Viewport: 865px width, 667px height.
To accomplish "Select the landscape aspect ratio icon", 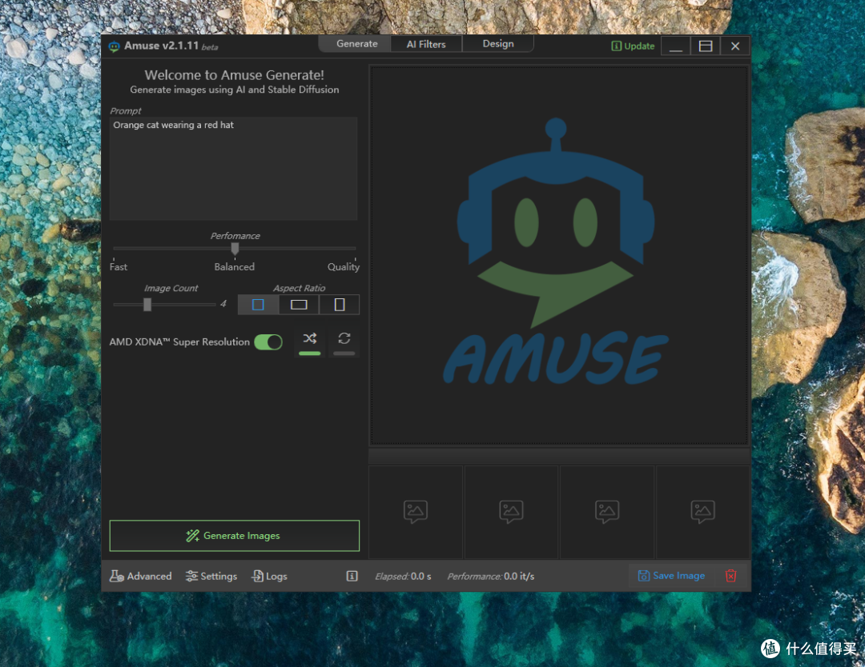I will click(x=299, y=305).
